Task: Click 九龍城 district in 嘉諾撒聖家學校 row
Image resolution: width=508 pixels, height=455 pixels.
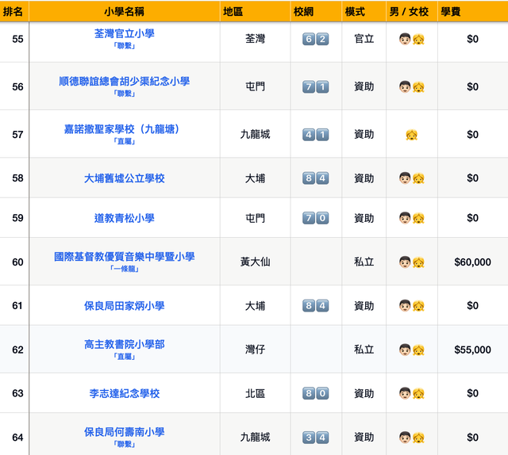Action: pos(255,135)
